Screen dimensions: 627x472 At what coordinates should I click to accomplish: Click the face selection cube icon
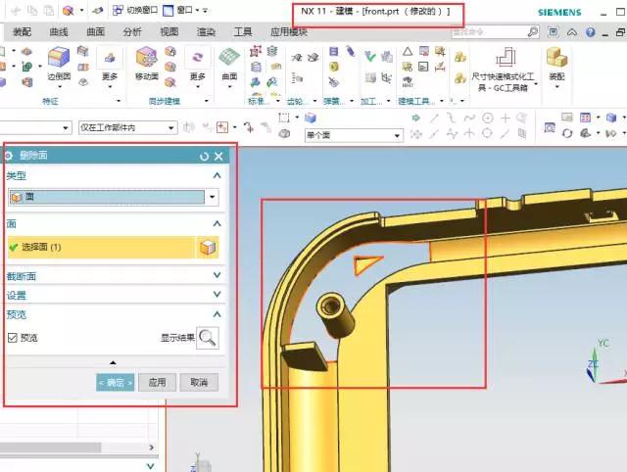(208, 248)
